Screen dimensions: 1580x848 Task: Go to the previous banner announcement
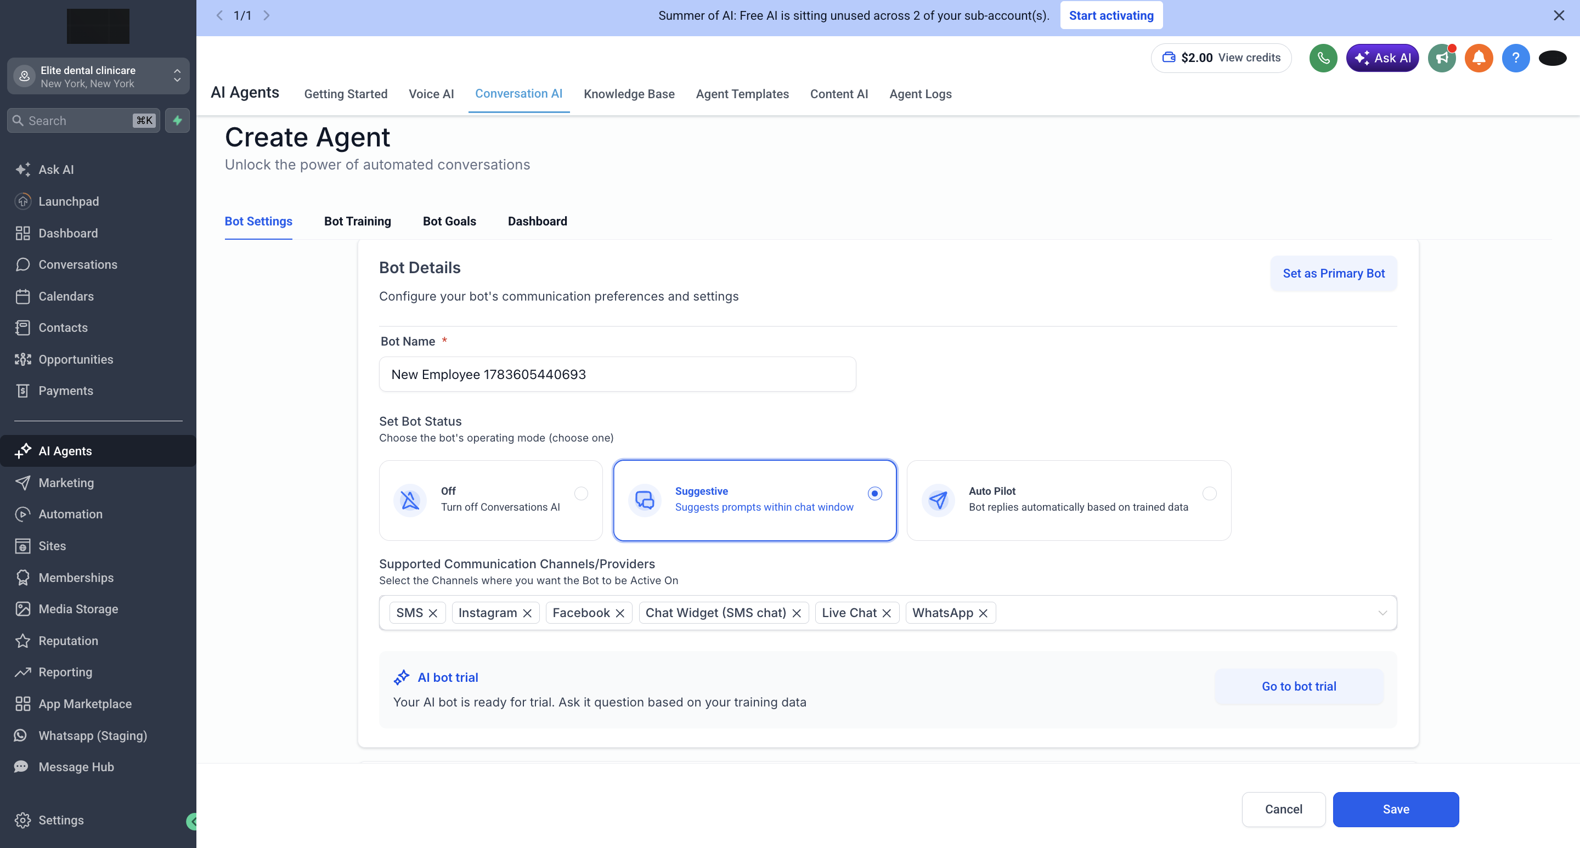pos(219,15)
